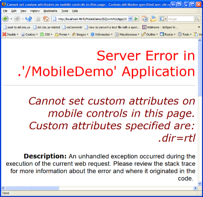203x197 pixels.
Task: Expand the Cookies toolbar menu
Action: click(x=29, y=34)
